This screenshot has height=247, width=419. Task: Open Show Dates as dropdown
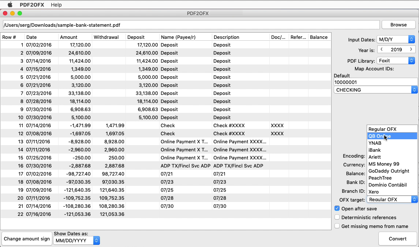76,240
